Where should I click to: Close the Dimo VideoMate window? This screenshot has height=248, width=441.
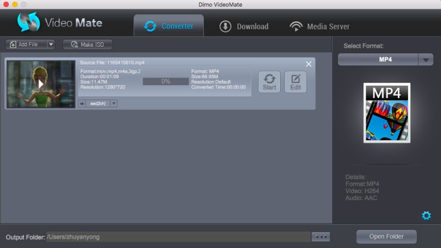pos(6,4)
